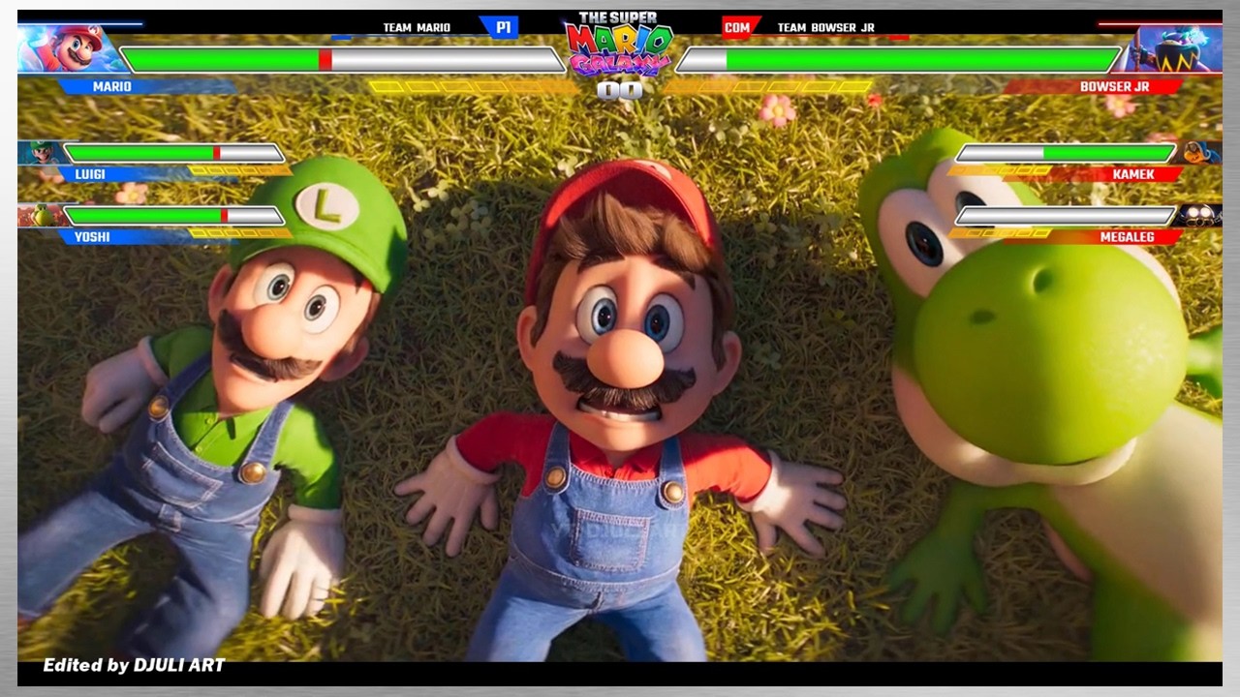Click Kamek's health bar
Image resolution: width=1240 pixels, height=697 pixels.
point(1066,153)
